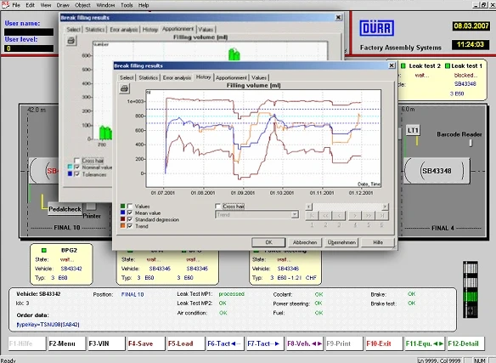Click the Übernehmen button
The height and width of the screenshot is (363, 496).
pos(341,242)
